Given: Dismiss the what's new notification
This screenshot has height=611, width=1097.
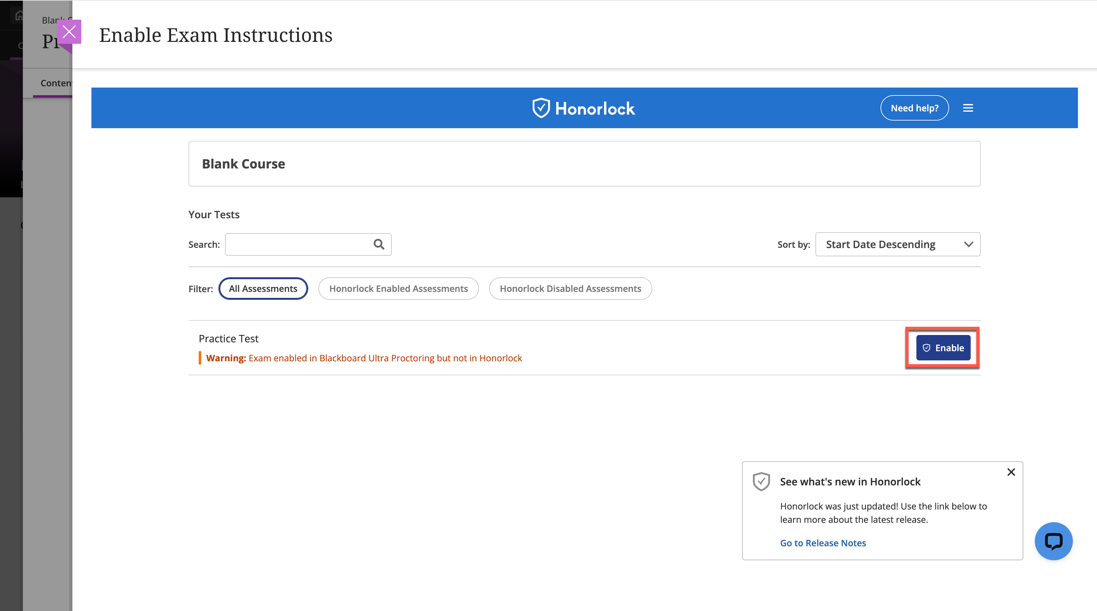Looking at the screenshot, I should click(1011, 472).
